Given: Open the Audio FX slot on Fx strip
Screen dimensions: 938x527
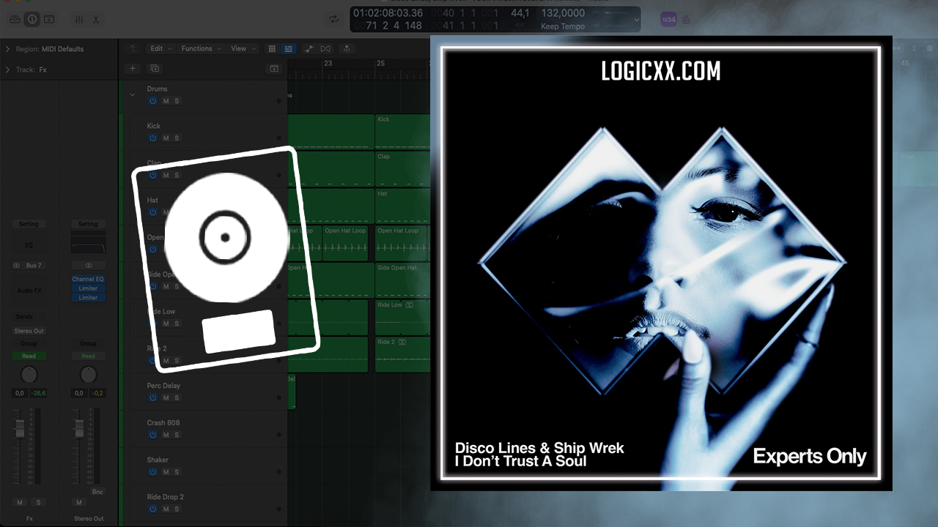Looking at the screenshot, I should point(29,291).
